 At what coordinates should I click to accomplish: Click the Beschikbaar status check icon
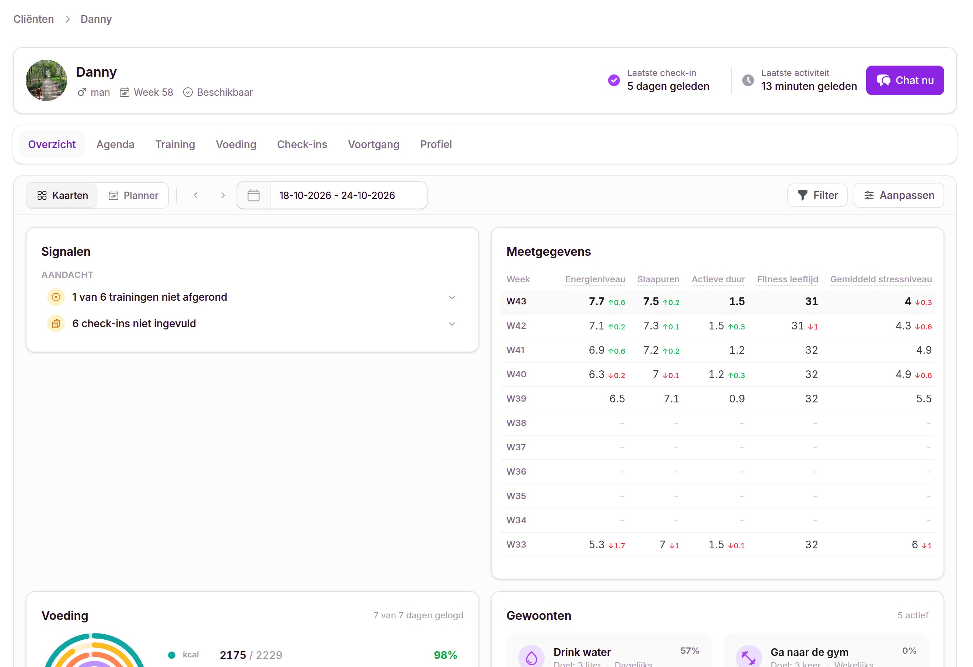coord(188,92)
